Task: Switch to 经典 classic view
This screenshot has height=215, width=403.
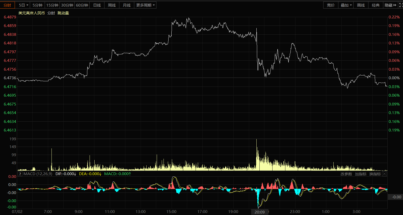Action: point(376,5)
